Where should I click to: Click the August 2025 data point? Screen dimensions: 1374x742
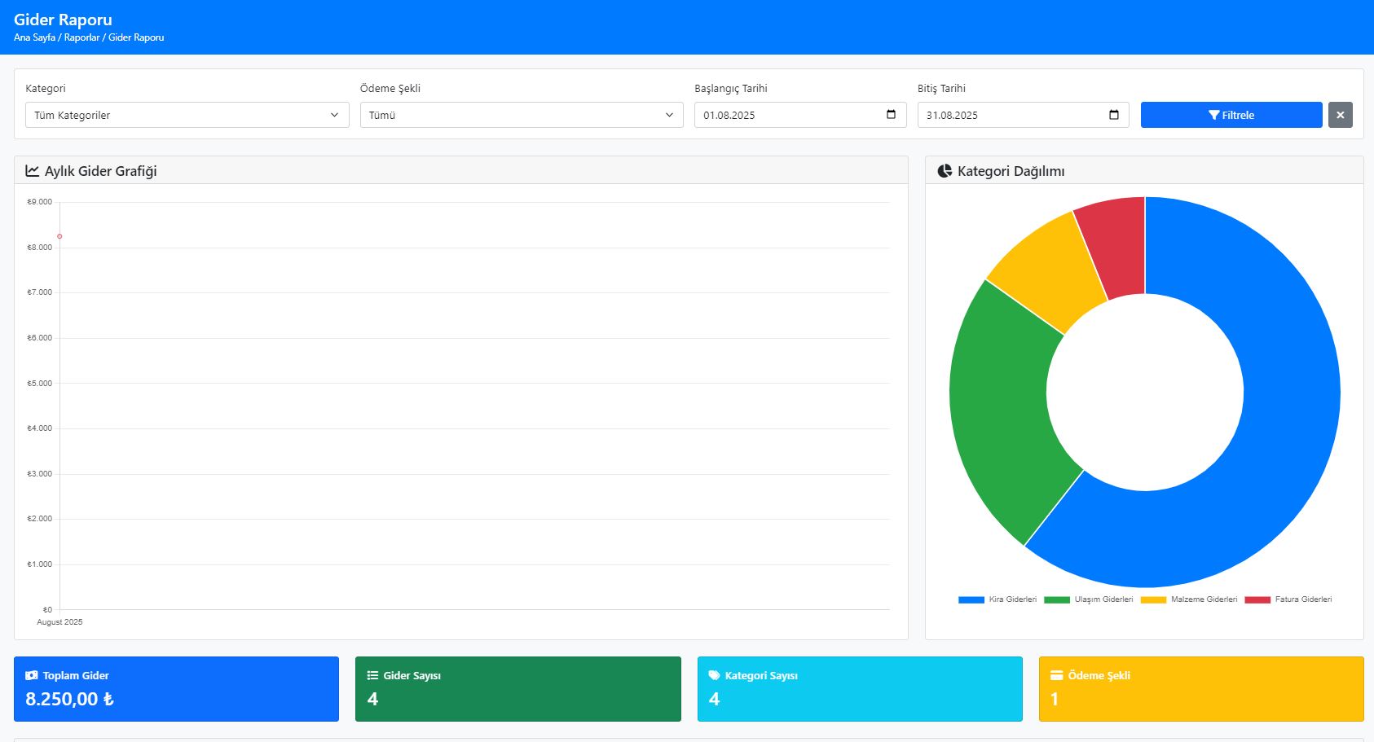(59, 236)
